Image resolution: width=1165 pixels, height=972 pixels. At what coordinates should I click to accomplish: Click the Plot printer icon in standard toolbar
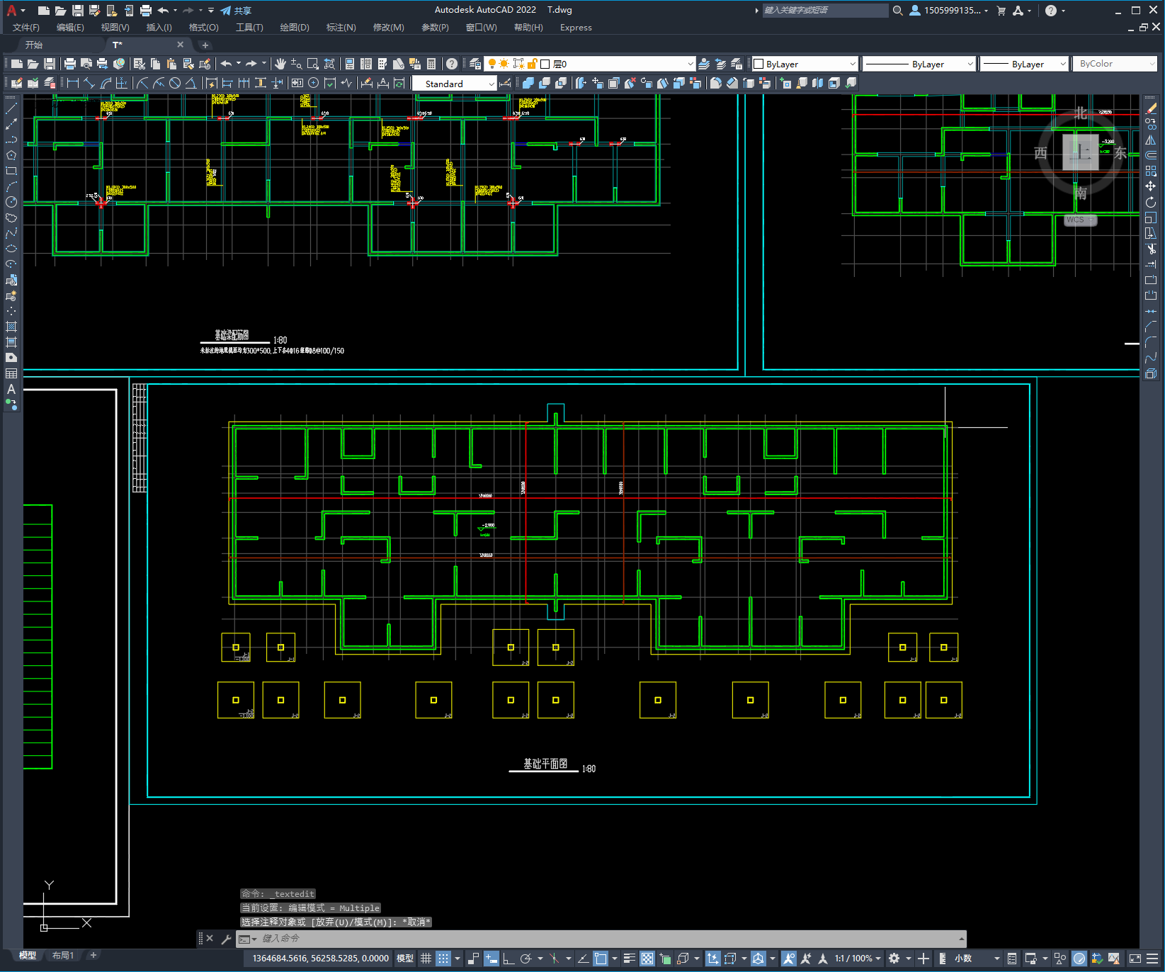pyautogui.click(x=70, y=64)
